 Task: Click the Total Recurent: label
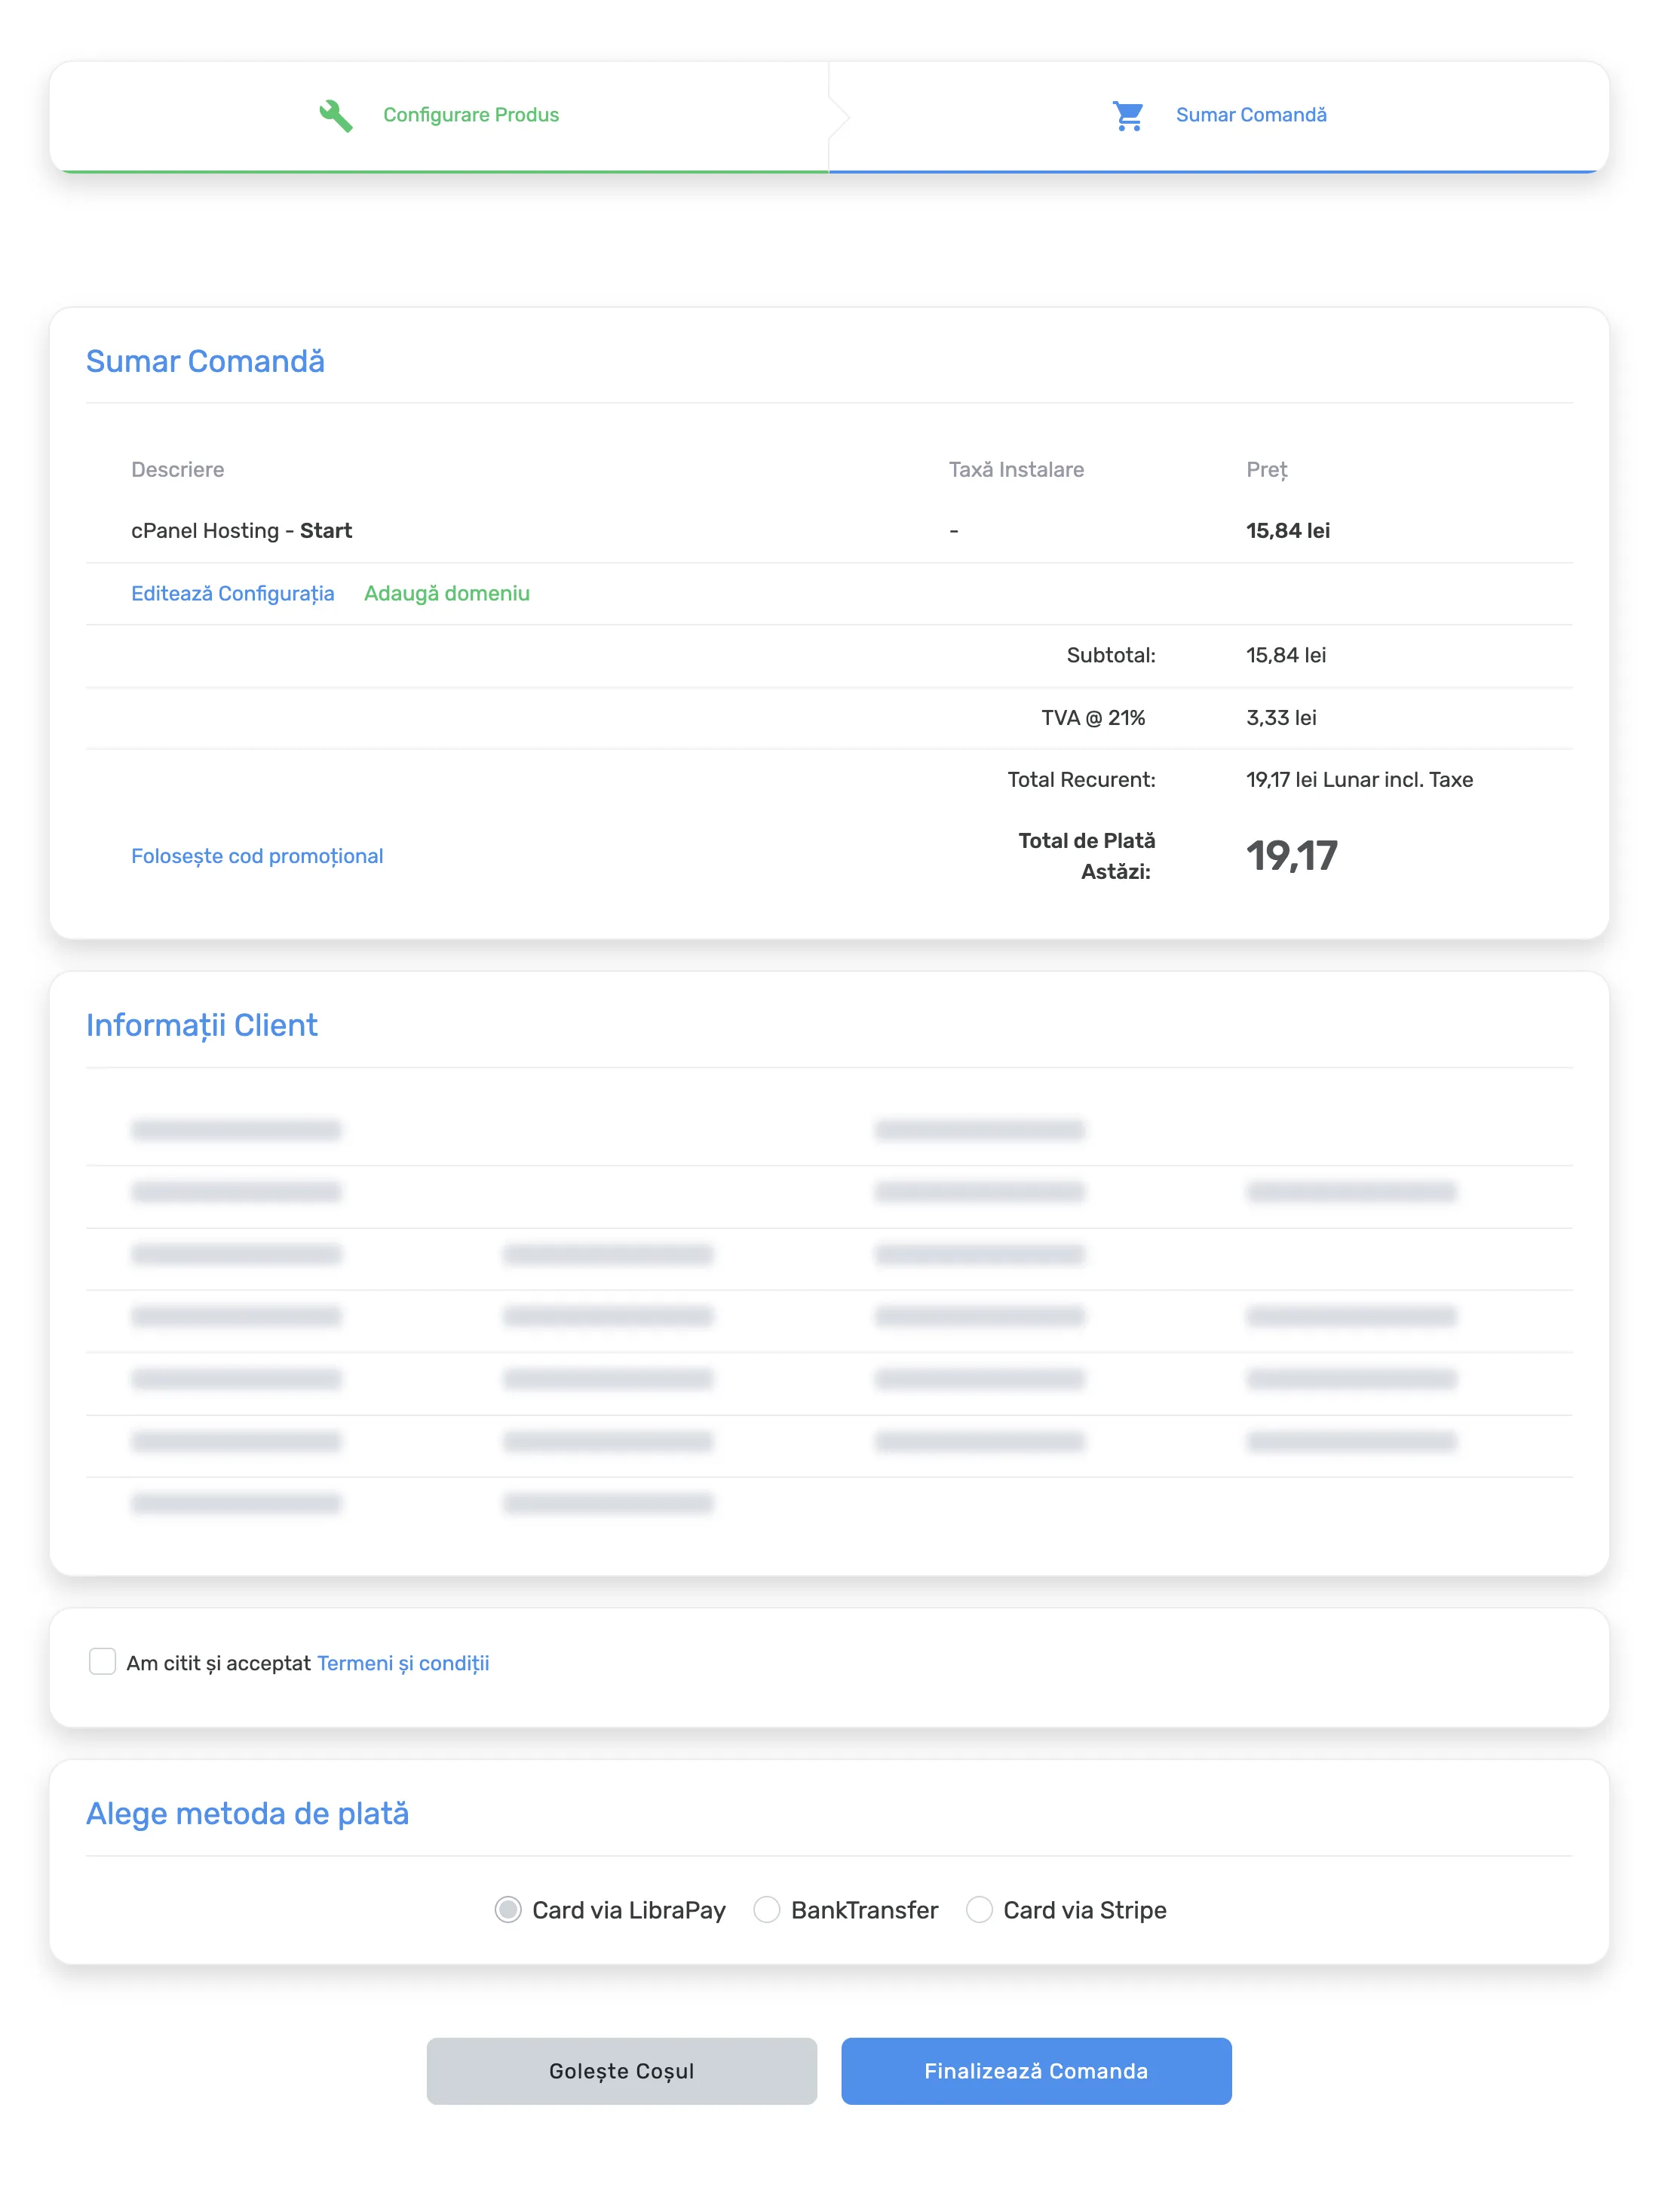1081,780
